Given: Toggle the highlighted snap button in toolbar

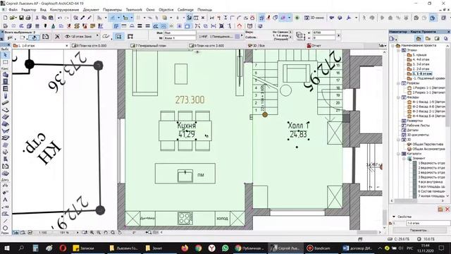Looking at the screenshot, I should click(x=125, y=18).
